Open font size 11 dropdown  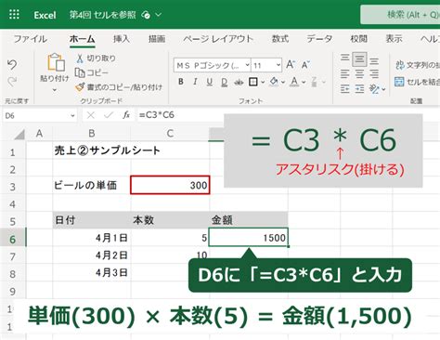(278, 65)
